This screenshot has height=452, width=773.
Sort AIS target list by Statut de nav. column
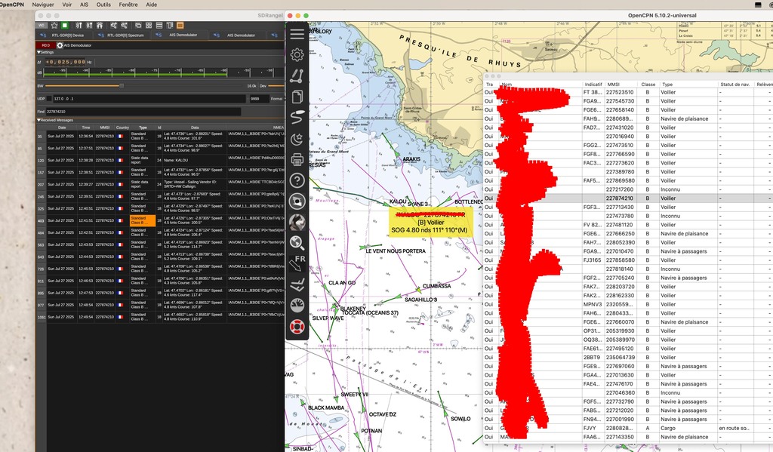pyautogui.click(x=735, y=85)
